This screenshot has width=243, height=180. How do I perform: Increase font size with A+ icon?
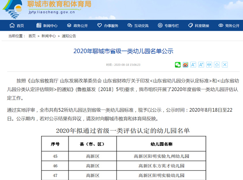tap(201, 65)
